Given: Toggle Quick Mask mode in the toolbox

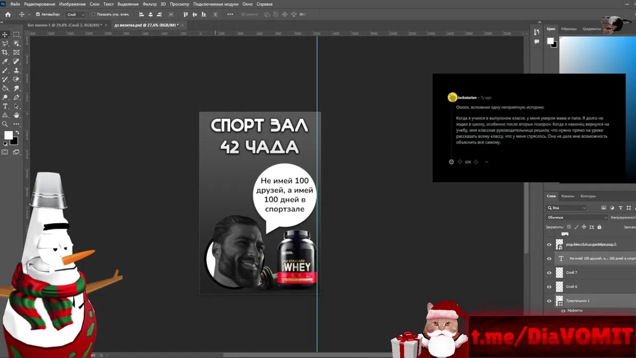Looking at the screenshot, I should [5, 152].
